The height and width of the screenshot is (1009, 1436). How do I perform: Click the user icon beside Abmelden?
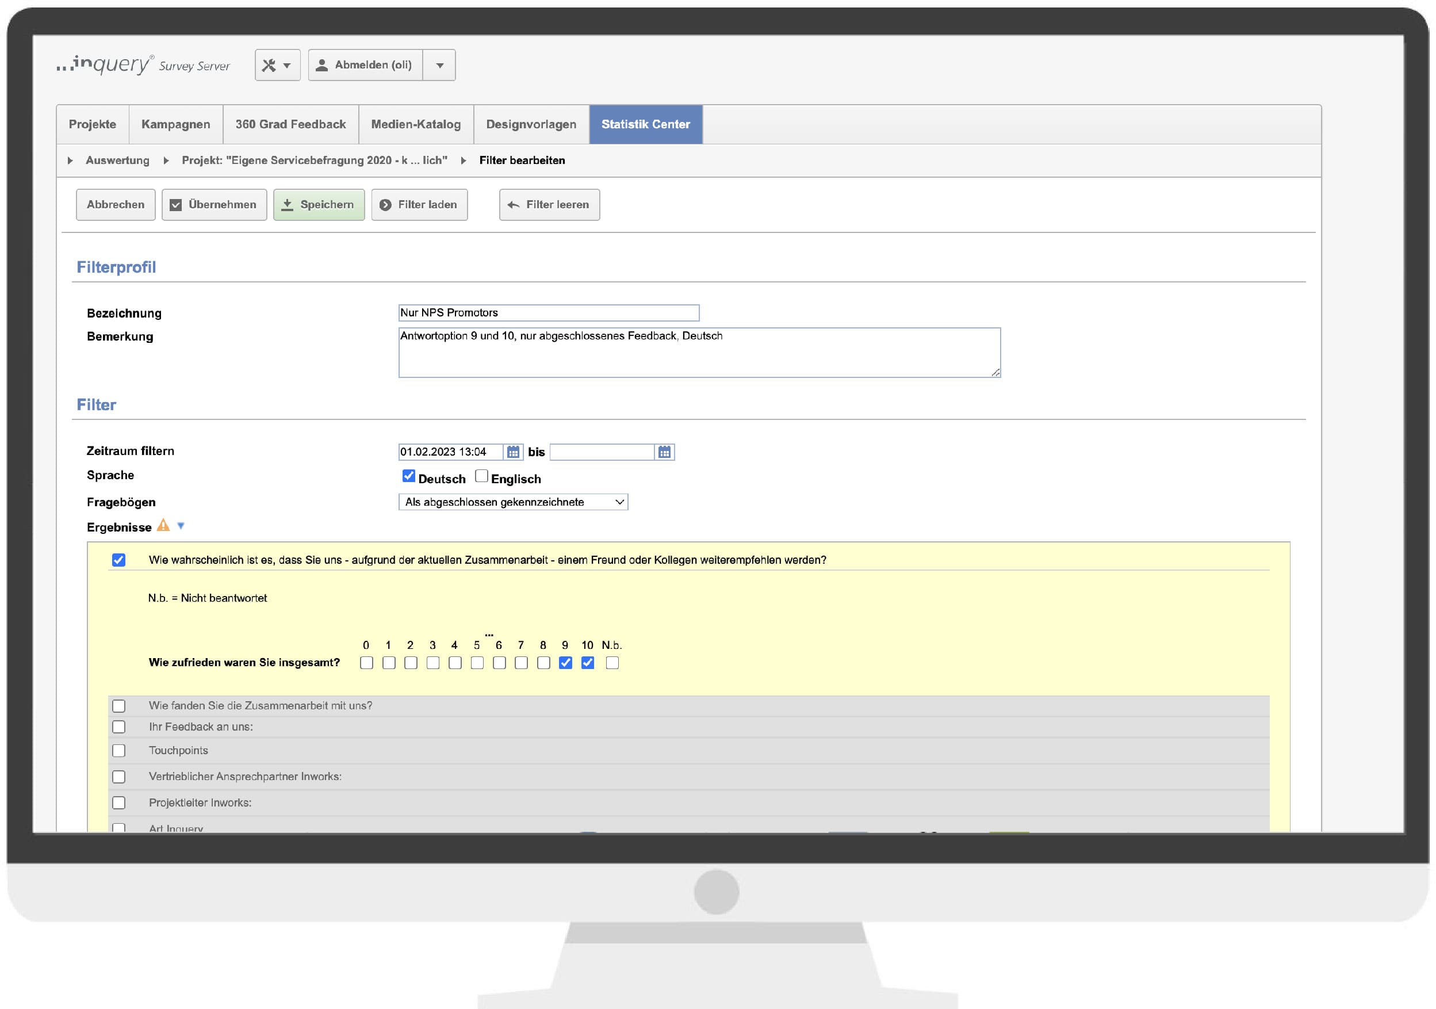coord(322,65)
